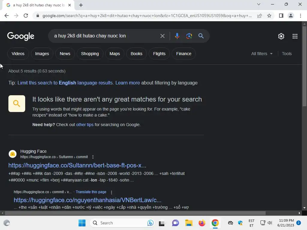Go back to the previous page

tap(7, 16)
